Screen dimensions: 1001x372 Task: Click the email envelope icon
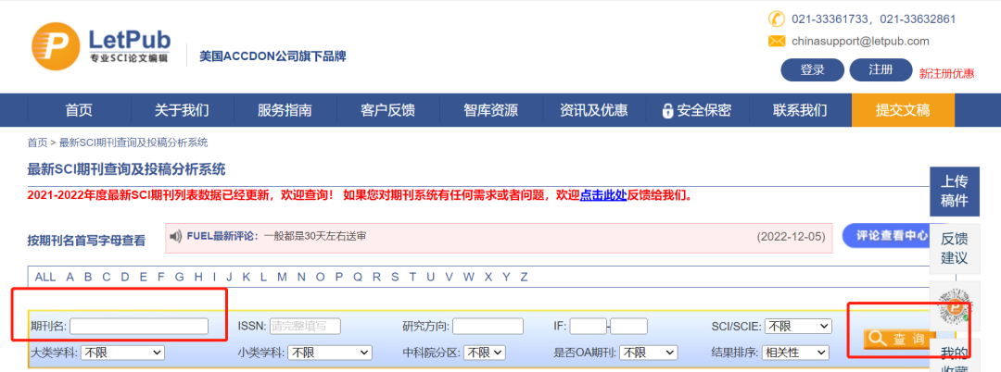(x=777, y=42)
